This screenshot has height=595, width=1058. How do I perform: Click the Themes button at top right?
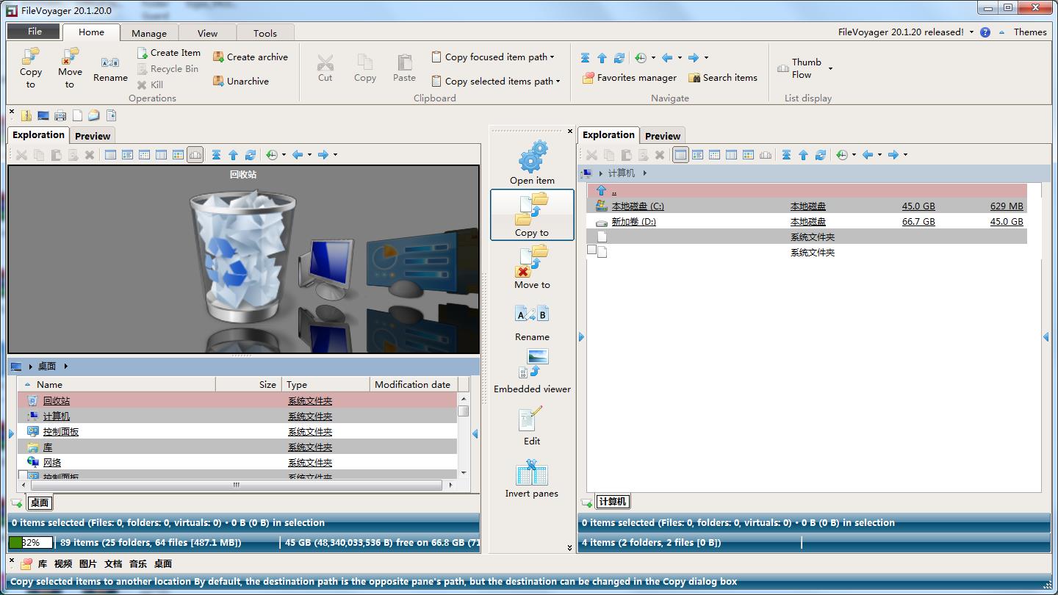tap(1029, 32)
